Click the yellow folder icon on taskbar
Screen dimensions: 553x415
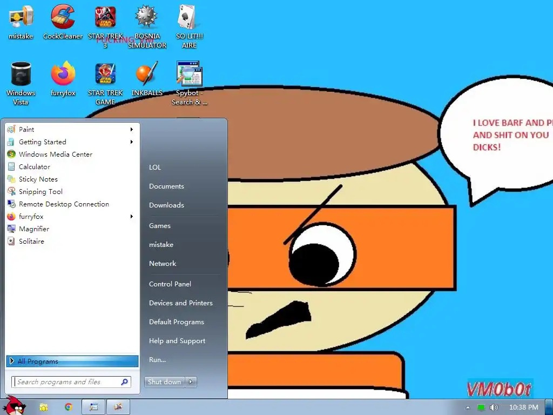point(43,407)
